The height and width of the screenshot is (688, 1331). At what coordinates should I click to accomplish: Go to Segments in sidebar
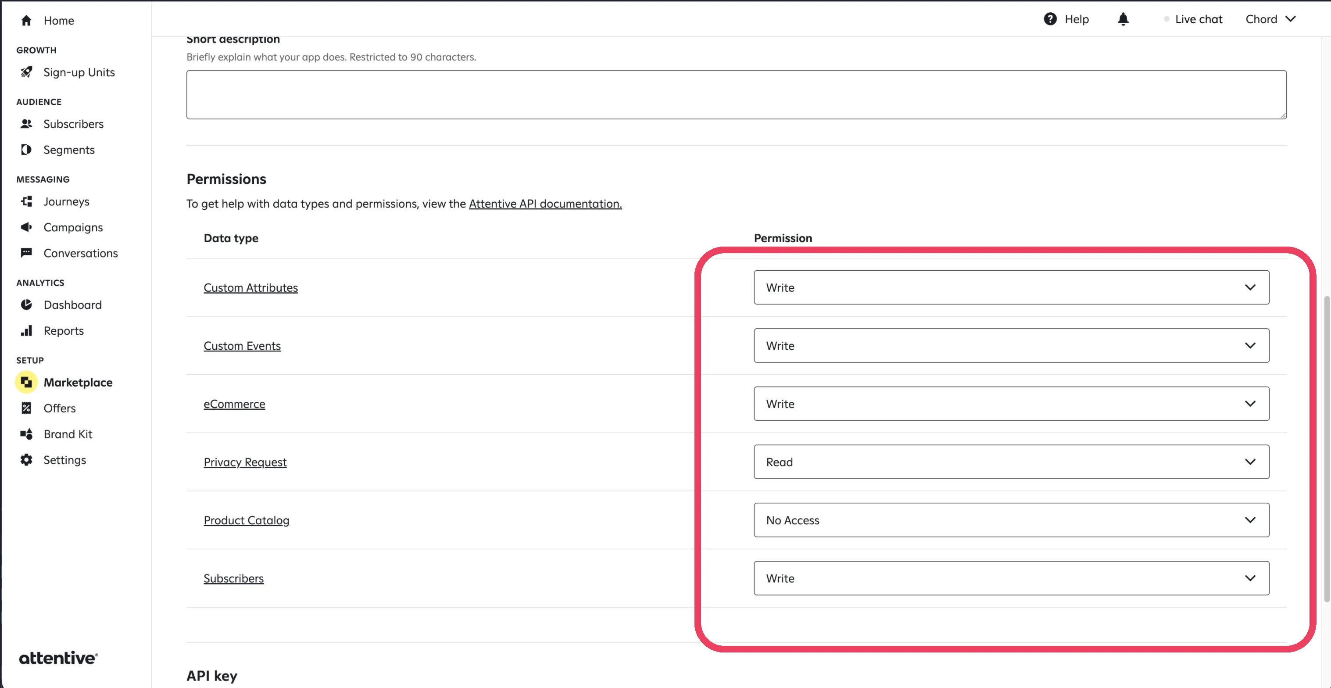click(69, 150)
